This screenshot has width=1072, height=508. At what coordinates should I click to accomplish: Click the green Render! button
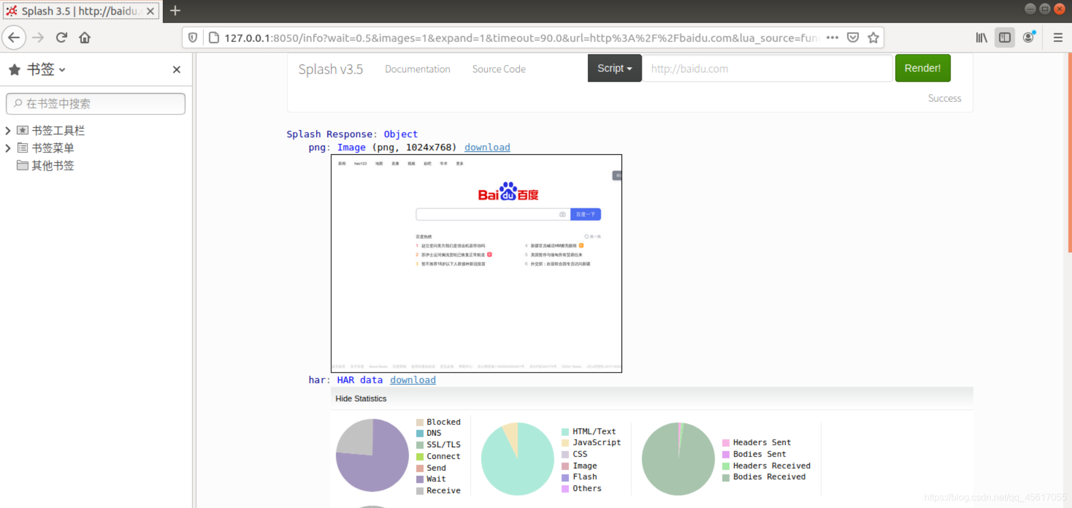coord(922,68)
